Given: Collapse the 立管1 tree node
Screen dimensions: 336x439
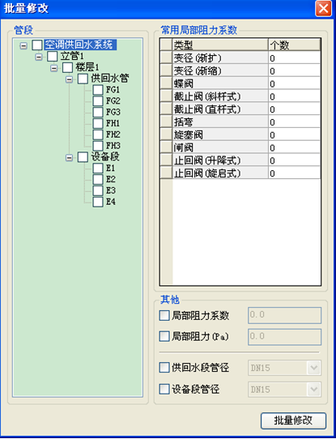Looking at the screenshot, I should pos(39,57).
